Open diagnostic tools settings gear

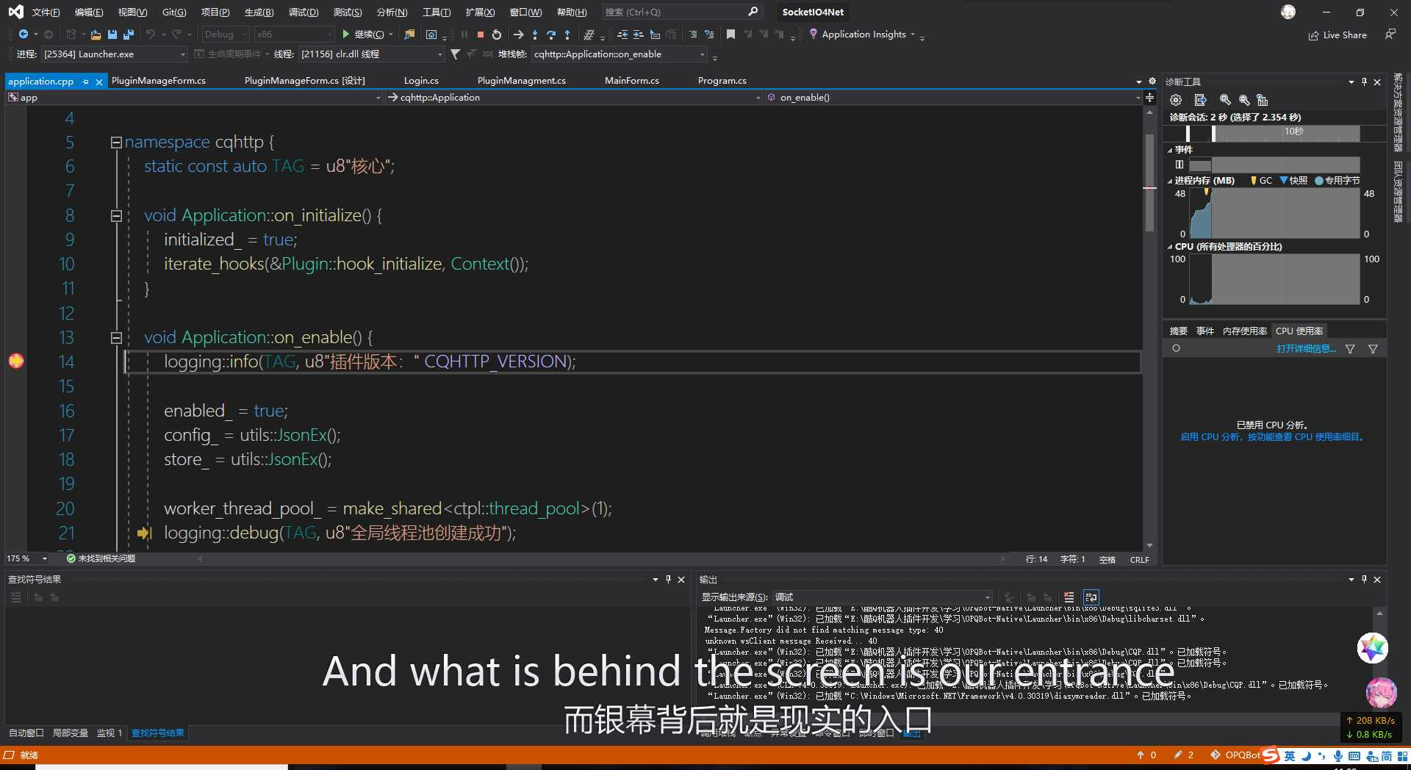coord(1176,100)
